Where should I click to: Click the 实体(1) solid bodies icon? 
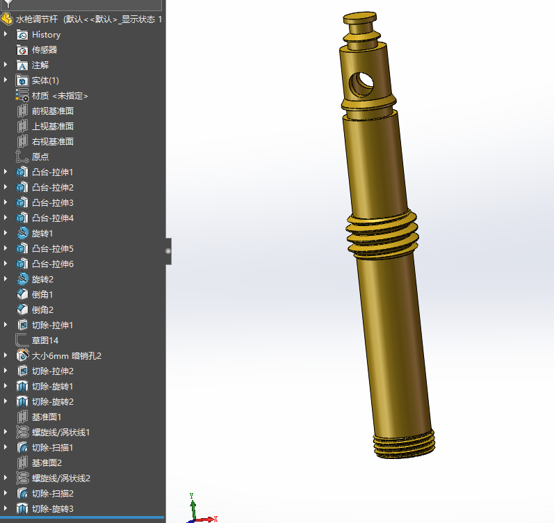click(22, 81)
